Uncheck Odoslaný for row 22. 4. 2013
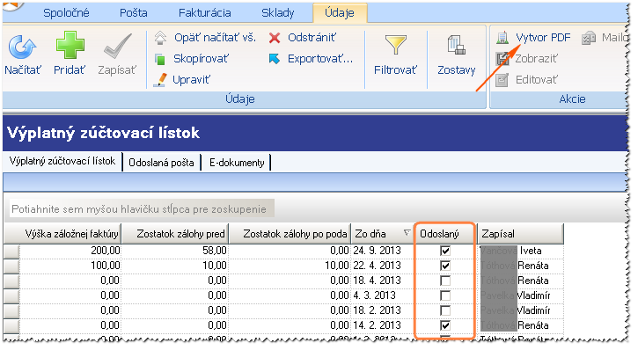This screenshot has width=638, height=350. [x=445, y=266]
